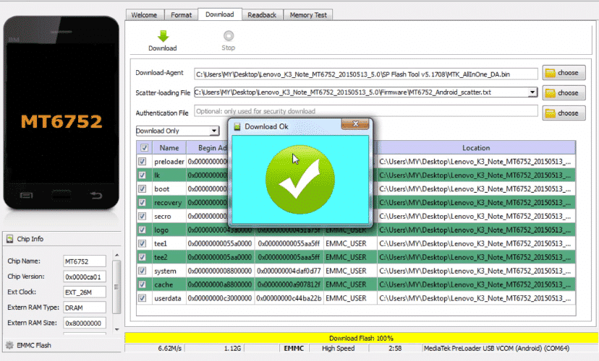599x361 pixels.
Task: Open the Download Only mode dropdown
Action: (x=177, y=131)
